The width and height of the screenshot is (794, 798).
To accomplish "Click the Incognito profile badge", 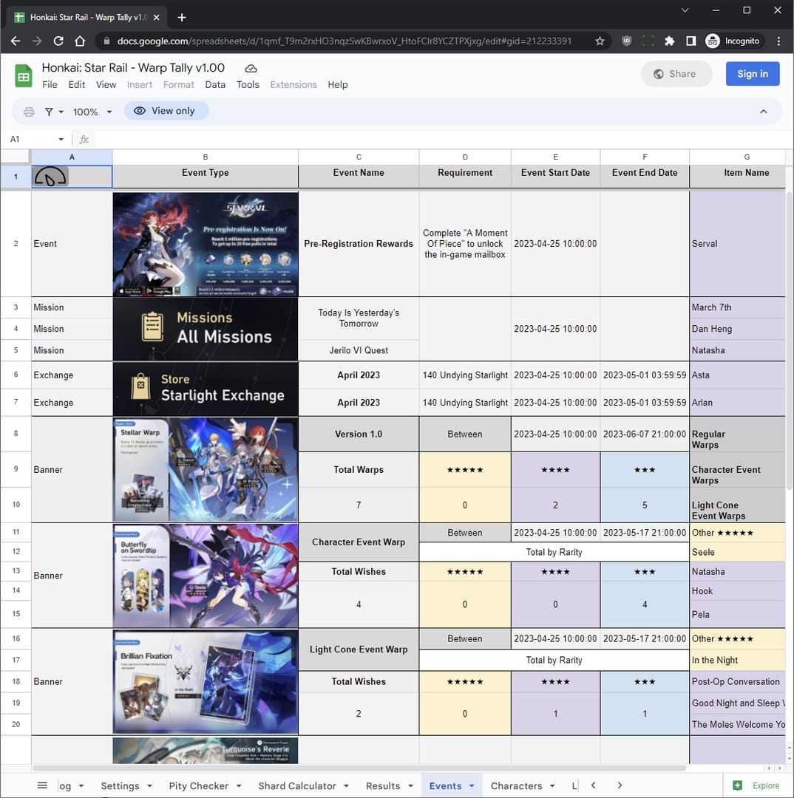I will 712,41.
